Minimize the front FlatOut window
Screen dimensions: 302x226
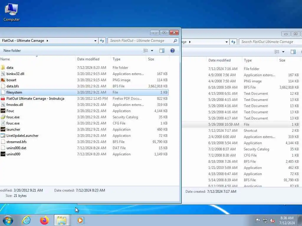(x=155, y=33)
